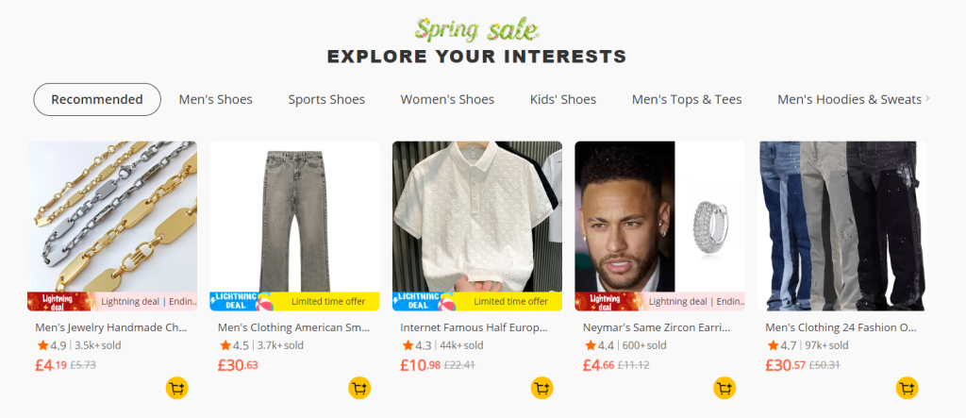Click the Spring sale banner logo
Viewport: 966px width, 418px height.
[476, 28]
